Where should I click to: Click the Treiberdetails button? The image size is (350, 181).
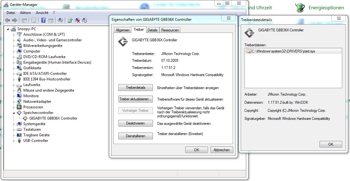coord(135,88)
